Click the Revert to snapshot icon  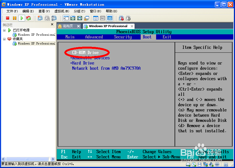47,18
